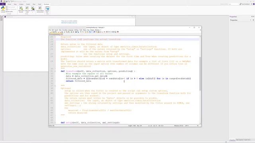
Task: Click the Undo icon in Notepad++ toolbar
Action: (71, 32)
